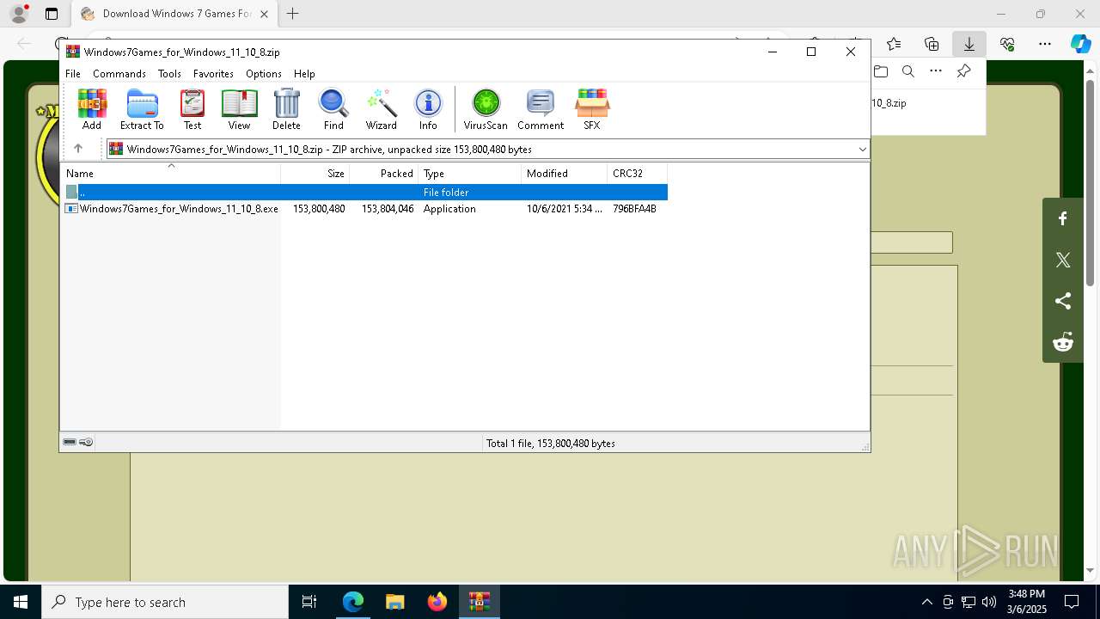Open Edge tab actions menu icon
Image resolution: width=1100 pixels, height=619 pixels.
click(x=52, y=14)
